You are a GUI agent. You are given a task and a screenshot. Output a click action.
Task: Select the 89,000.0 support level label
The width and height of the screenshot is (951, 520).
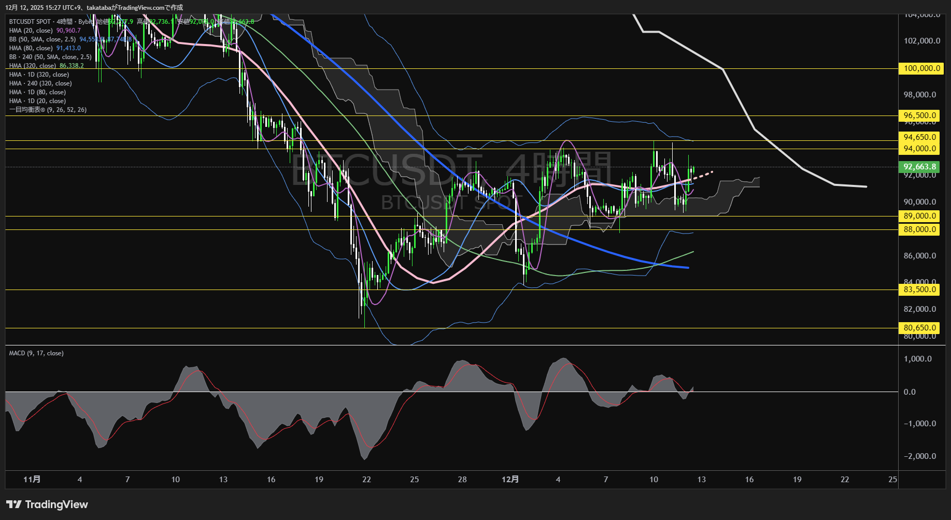pos(919,216)
